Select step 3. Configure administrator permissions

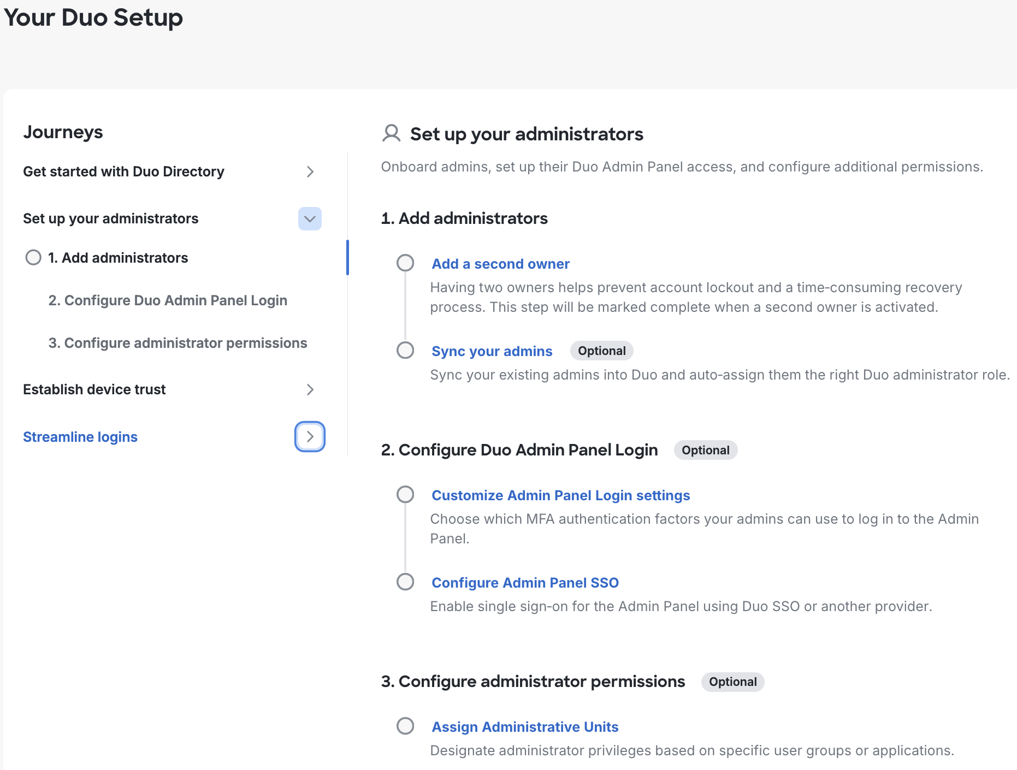pos(178,343)
